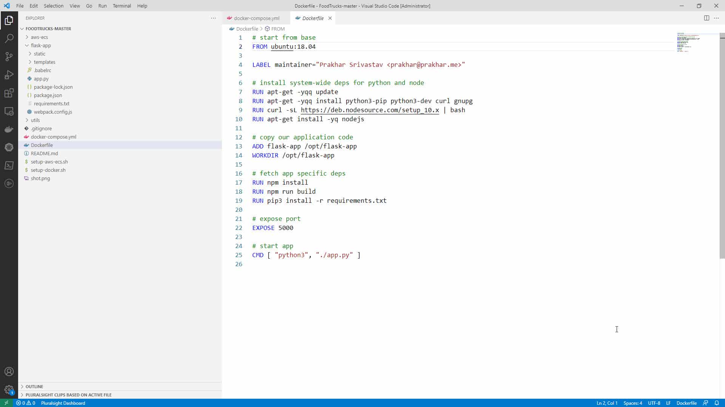Open Run and Debug sidebar icon
This screenshot has width=725, height=407.
tap(9, 75)
